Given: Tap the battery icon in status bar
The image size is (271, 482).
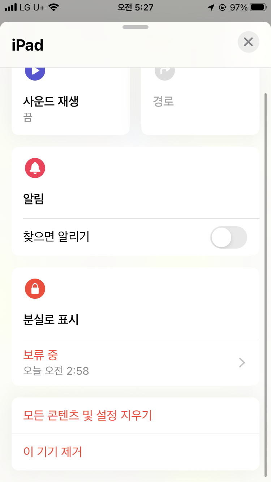Looking at the screenshot, I should [258, 7].
